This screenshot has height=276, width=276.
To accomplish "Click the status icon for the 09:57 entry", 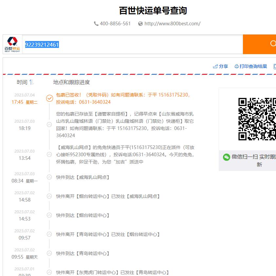I will click(x=49, y=234).
